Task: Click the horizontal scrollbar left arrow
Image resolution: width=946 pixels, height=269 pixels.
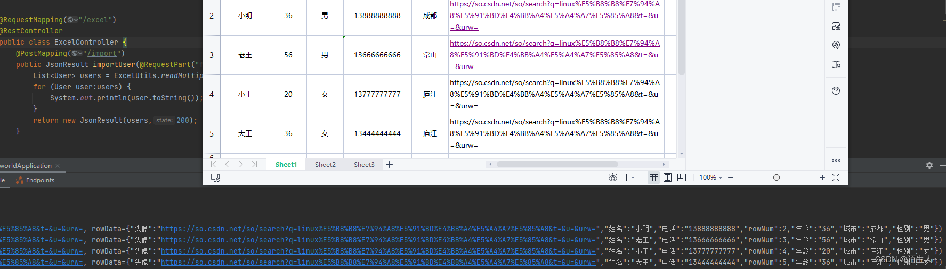Action: 490,164
